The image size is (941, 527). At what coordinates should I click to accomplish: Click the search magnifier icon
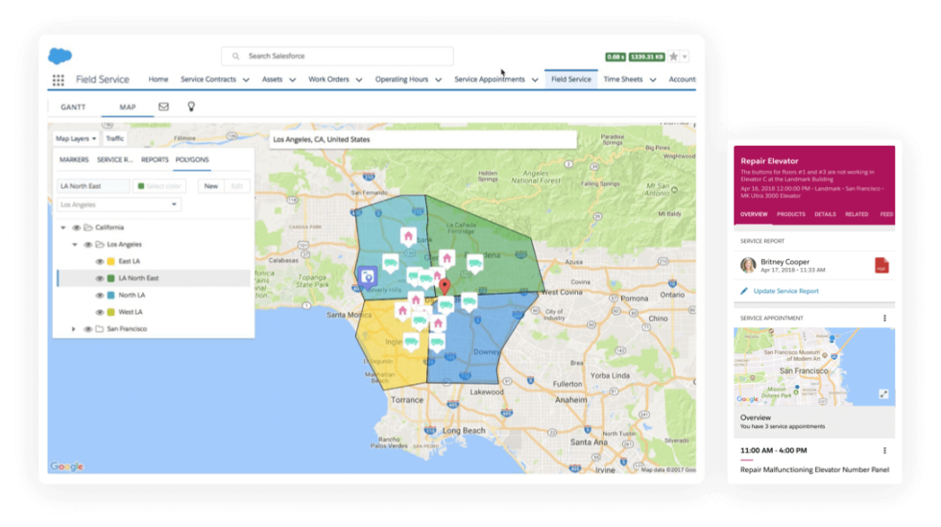click(235, 56)
